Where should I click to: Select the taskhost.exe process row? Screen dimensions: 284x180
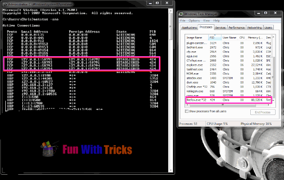click(229, 69)
